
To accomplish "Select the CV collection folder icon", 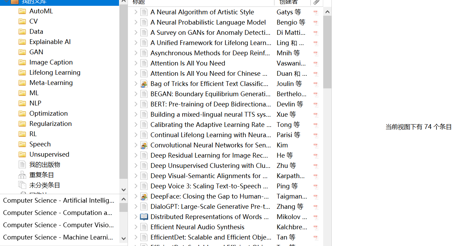I will [22, 21].
